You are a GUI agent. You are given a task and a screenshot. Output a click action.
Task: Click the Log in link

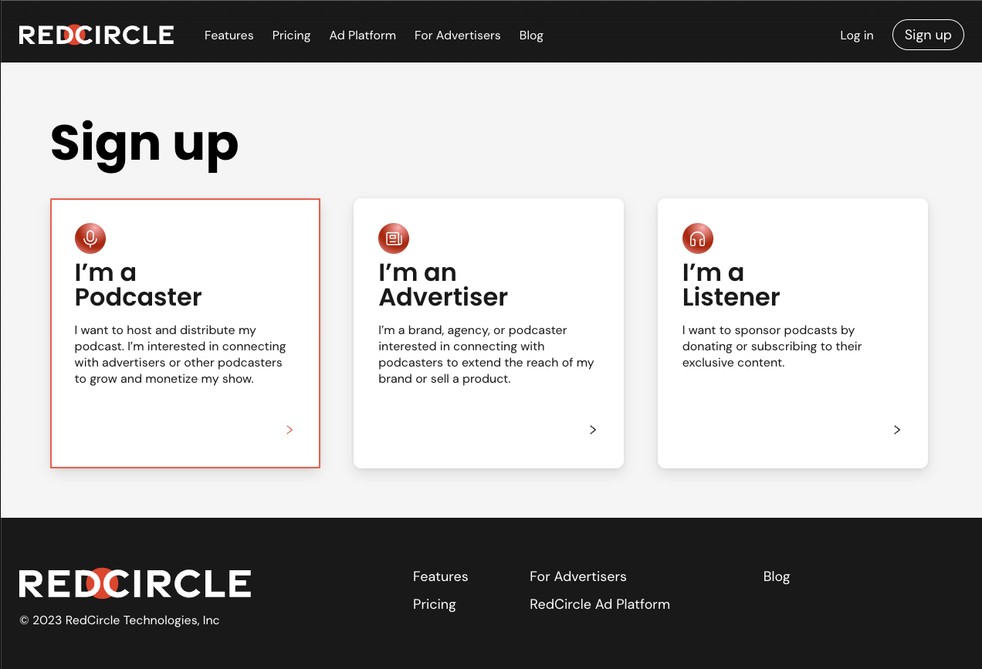pyautogui.click(x=857, y=35)
